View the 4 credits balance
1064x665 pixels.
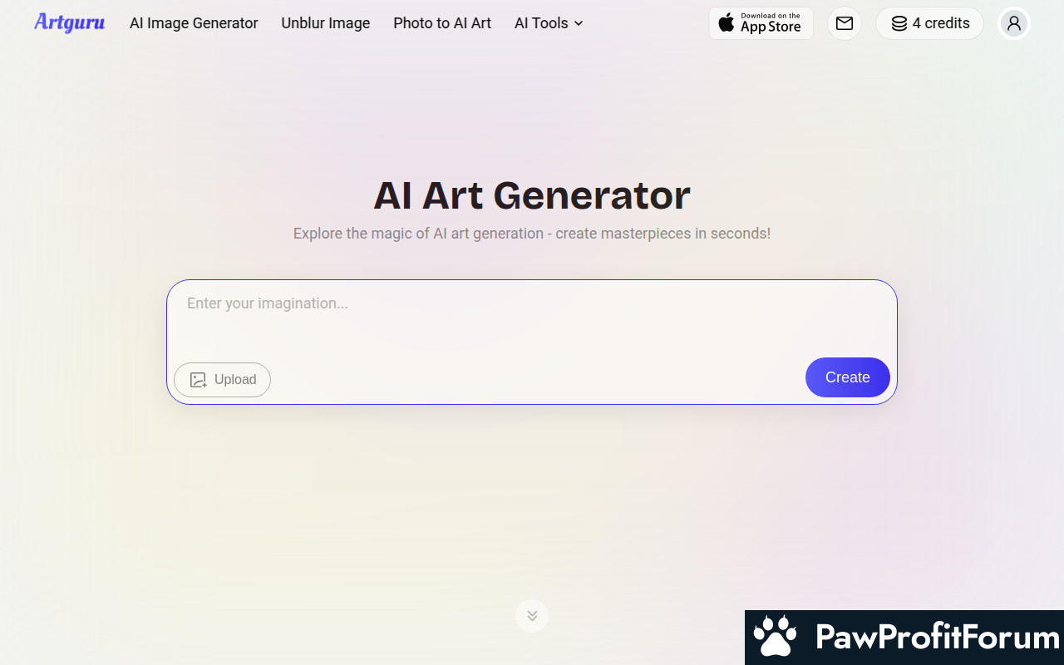(929, 23)
